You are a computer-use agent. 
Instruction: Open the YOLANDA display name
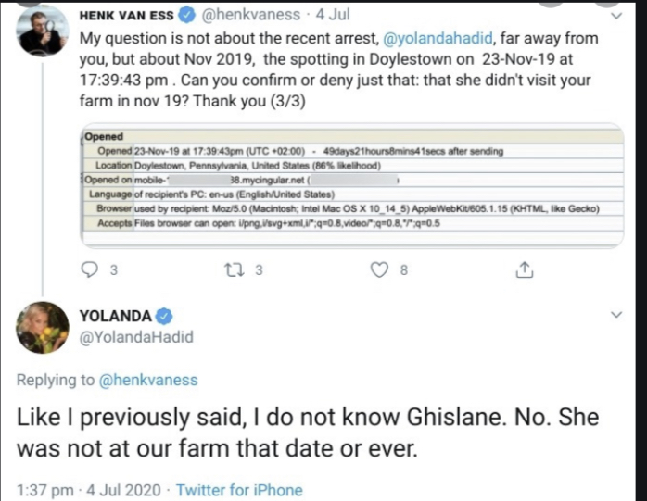116,313
